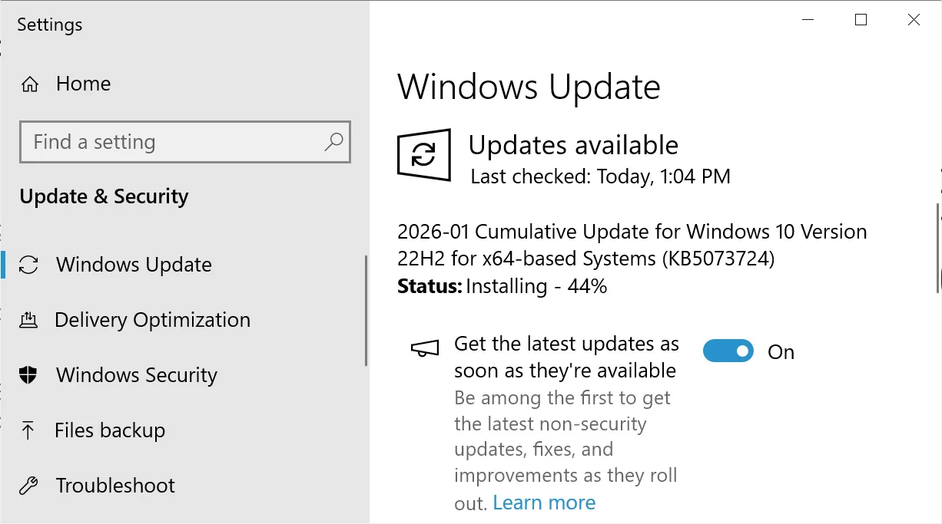Image resolution: width=942 pixels, height=524 pixels.
Task: Click the Home house icon
Action: click(29, 84)
